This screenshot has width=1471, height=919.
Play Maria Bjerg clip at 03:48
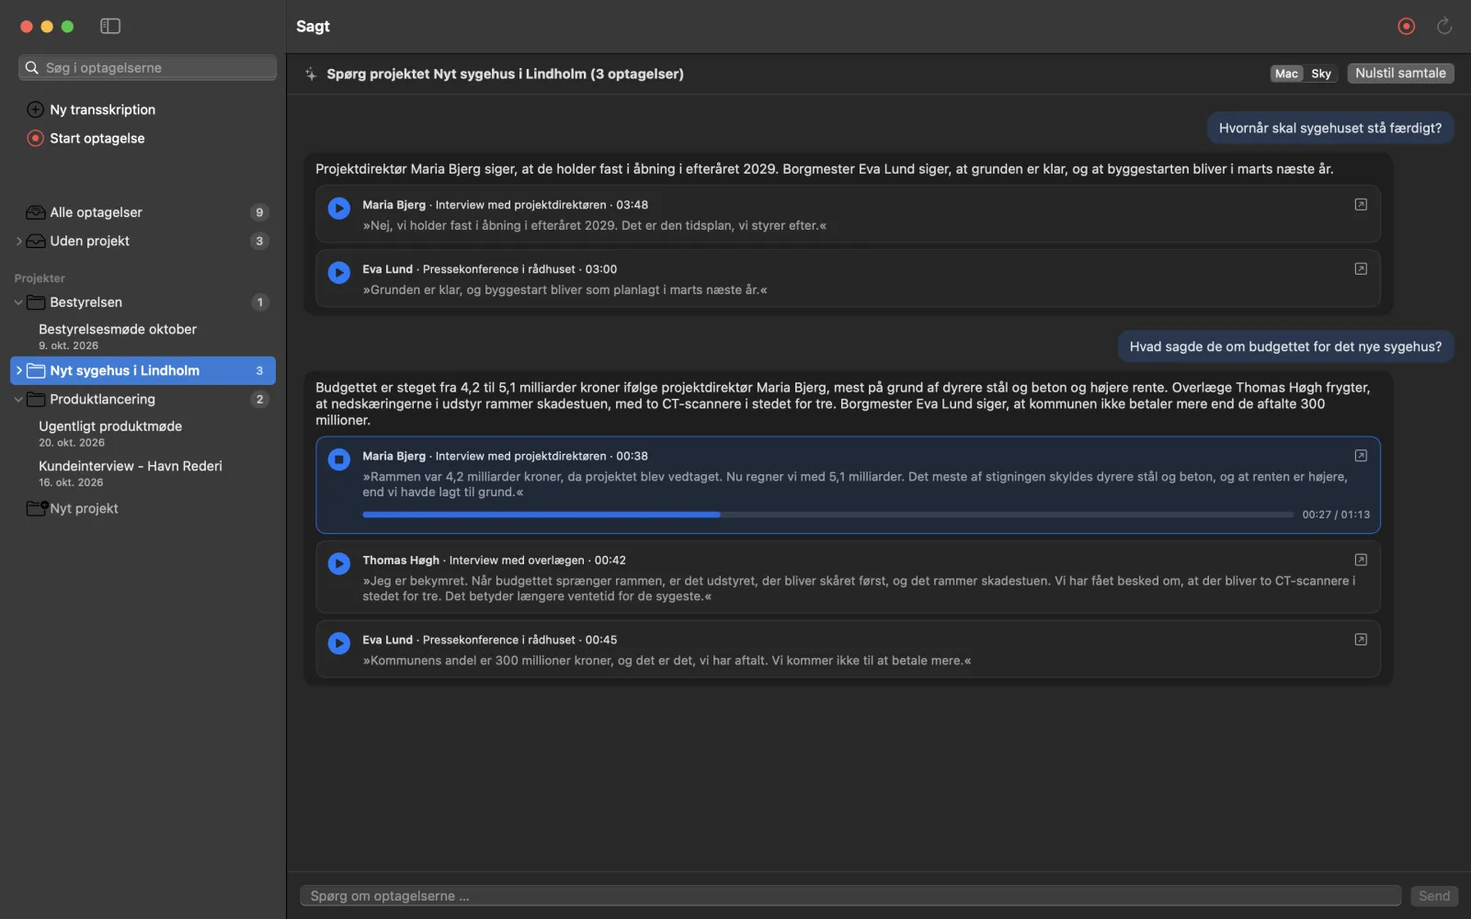point(339,208)
